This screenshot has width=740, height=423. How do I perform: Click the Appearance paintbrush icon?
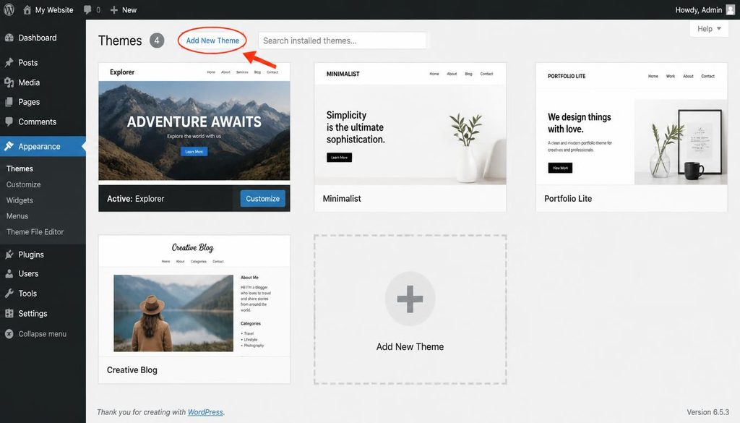(x=9, y=146)
